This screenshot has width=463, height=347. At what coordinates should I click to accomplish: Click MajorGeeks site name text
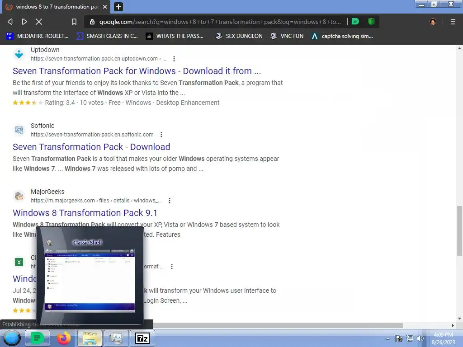[x=47, y=192]
